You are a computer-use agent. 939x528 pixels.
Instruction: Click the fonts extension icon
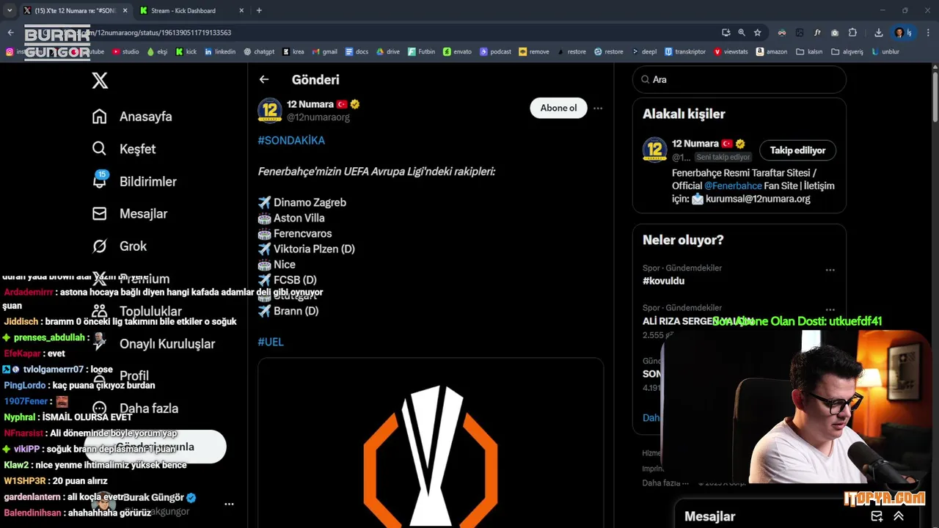pos(817,32)
